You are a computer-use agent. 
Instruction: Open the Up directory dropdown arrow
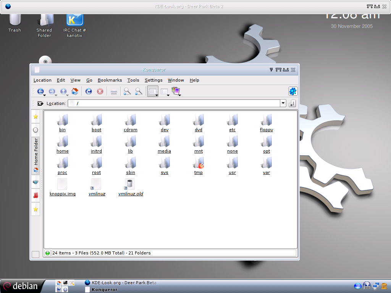coord(67,95)
